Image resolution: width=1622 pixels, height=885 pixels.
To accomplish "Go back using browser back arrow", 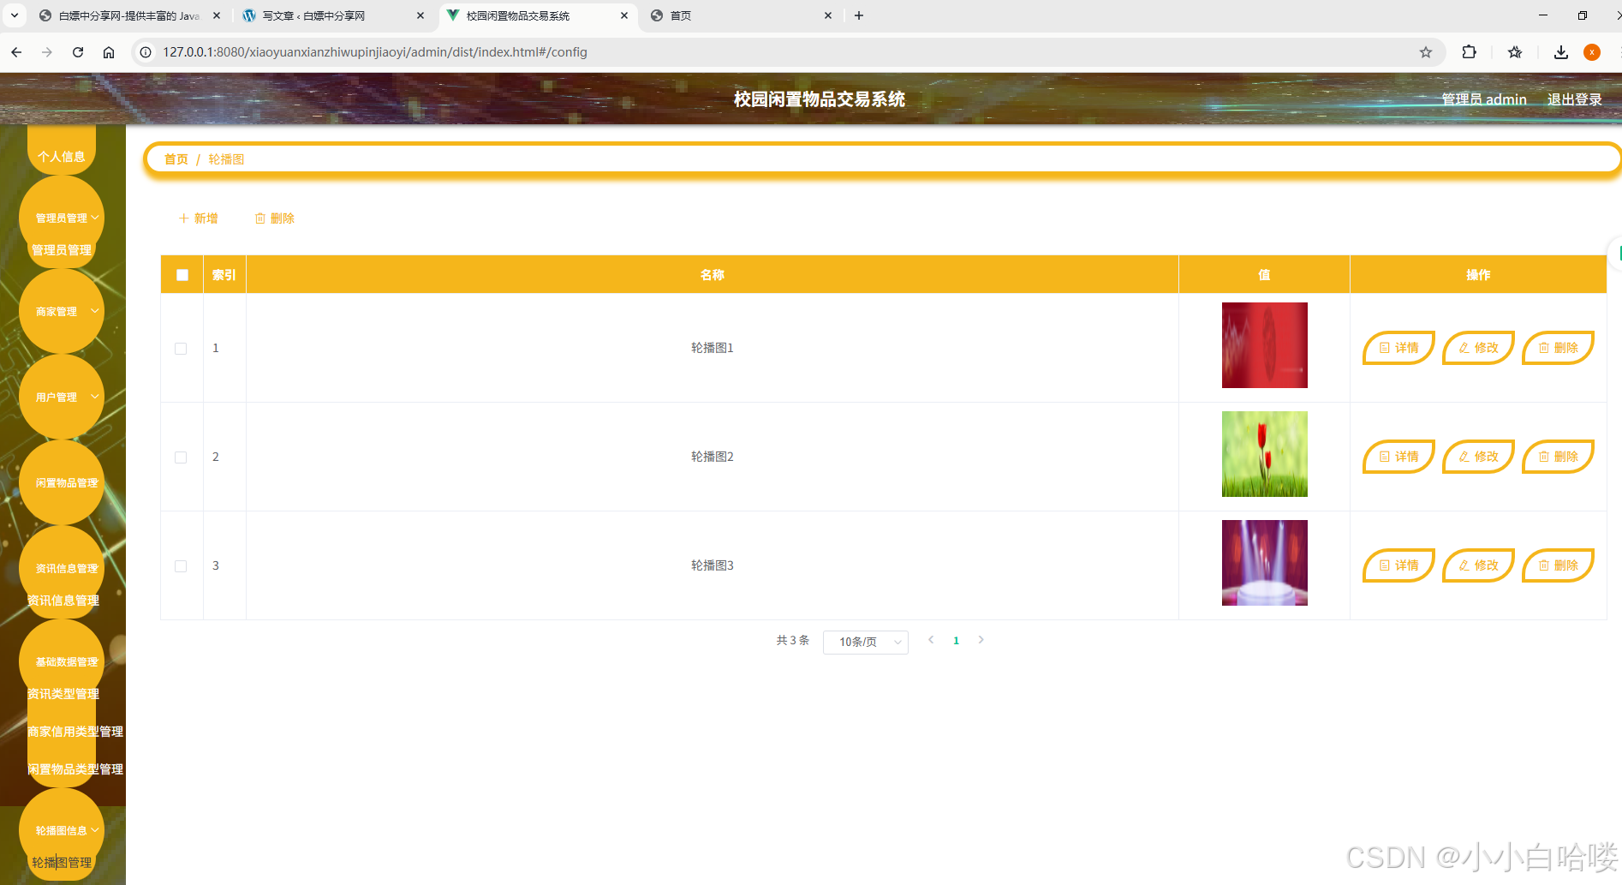I will 16,52.
